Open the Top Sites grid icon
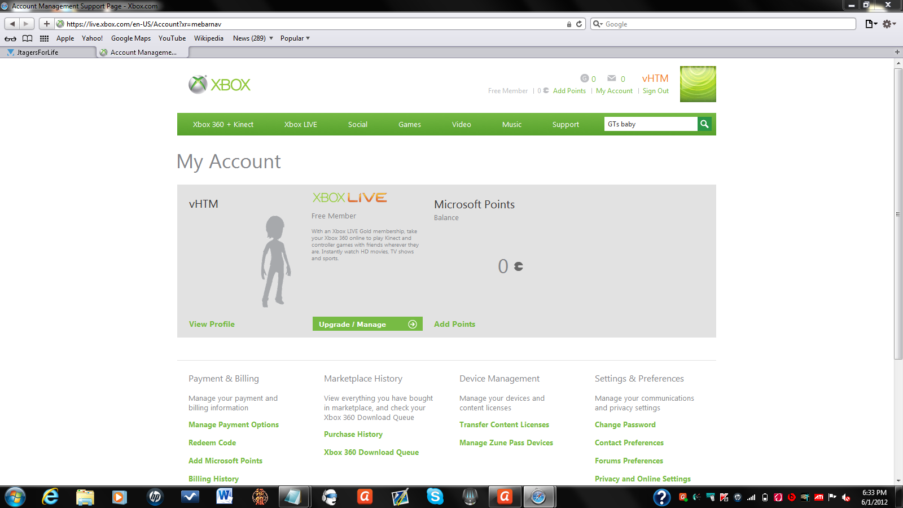903x508 pixels. tap(44, 38)
